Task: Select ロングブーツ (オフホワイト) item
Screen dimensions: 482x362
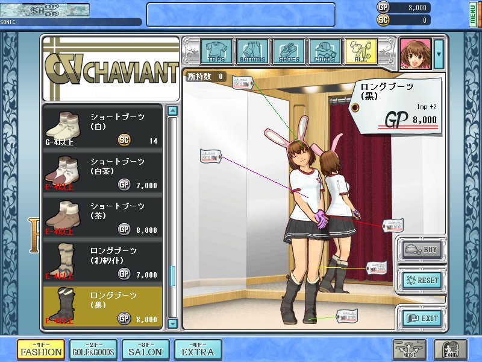Action: pyautogui.click(x=102, y=262)
